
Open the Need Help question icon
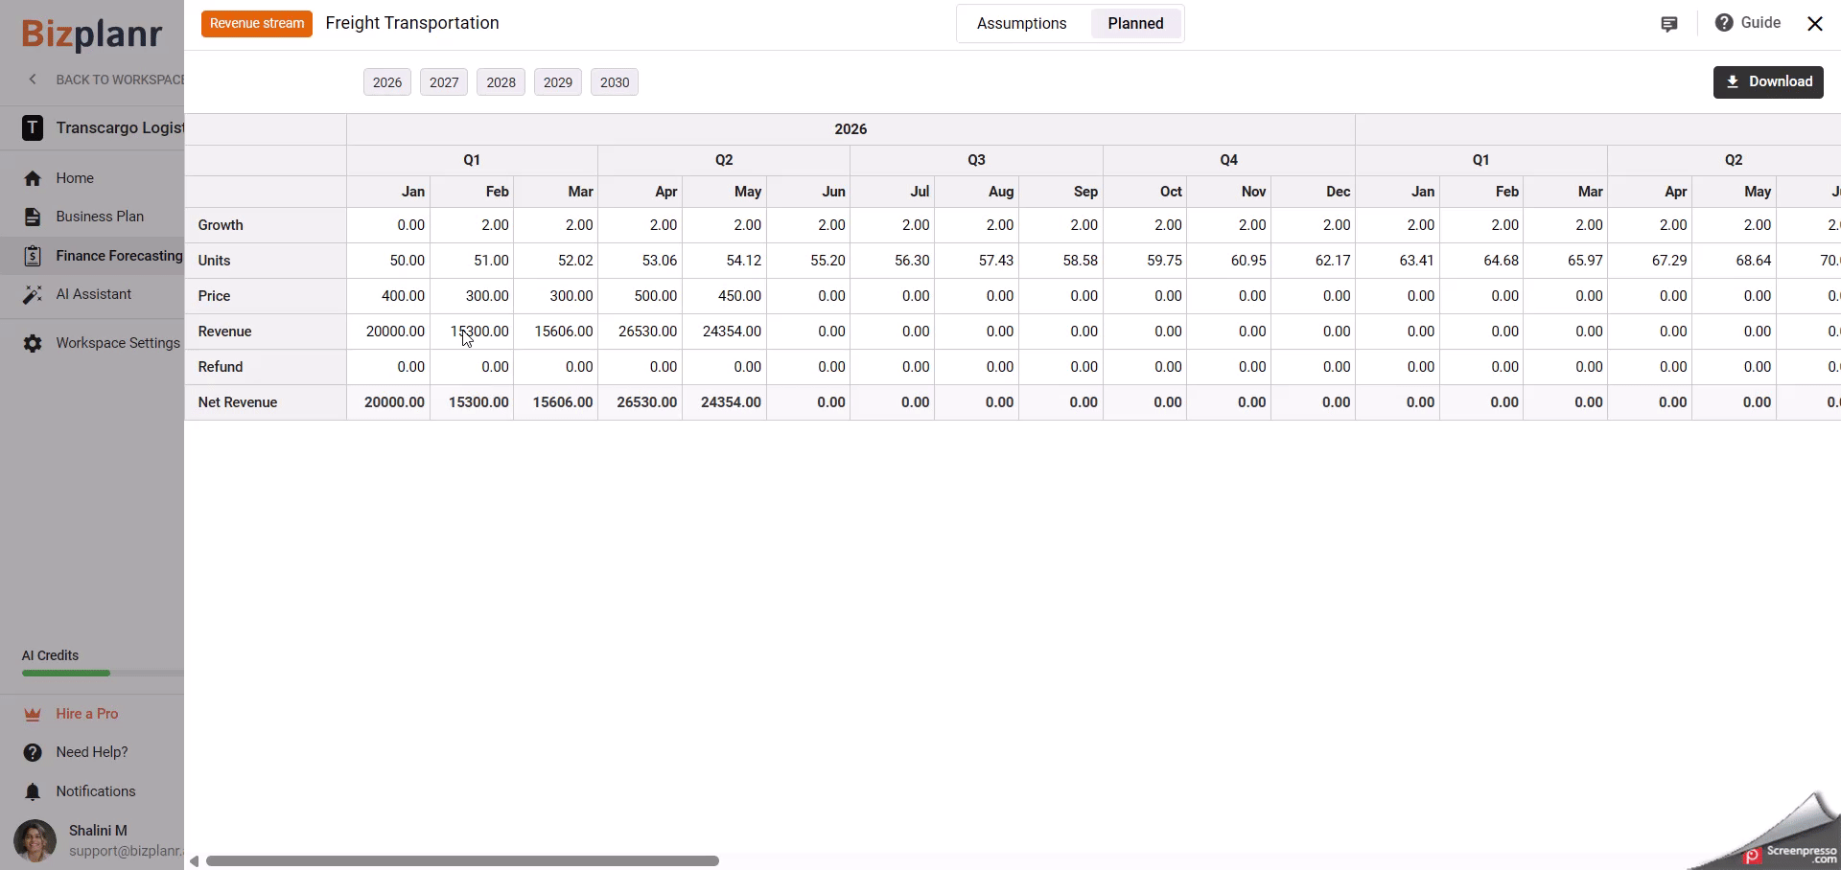point(33,752)
